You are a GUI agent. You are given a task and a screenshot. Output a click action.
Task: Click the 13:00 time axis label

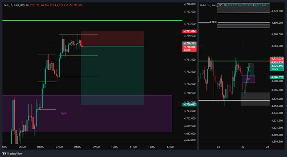click(170, 147)
